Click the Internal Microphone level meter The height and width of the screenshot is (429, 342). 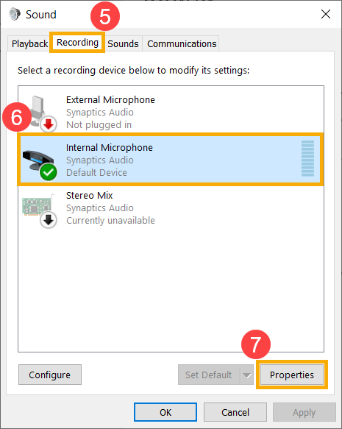coord(307,159)
